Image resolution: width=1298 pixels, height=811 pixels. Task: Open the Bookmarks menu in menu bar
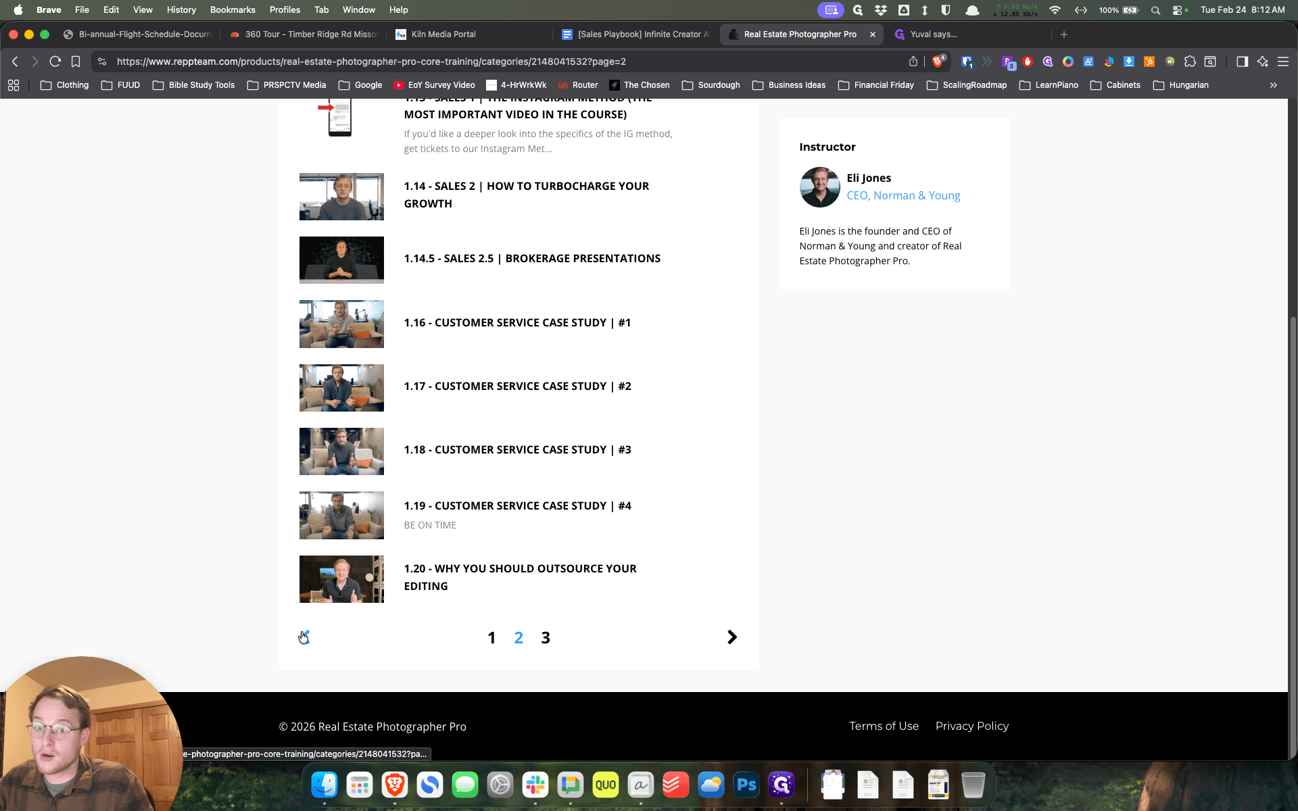tap(233, 10)
